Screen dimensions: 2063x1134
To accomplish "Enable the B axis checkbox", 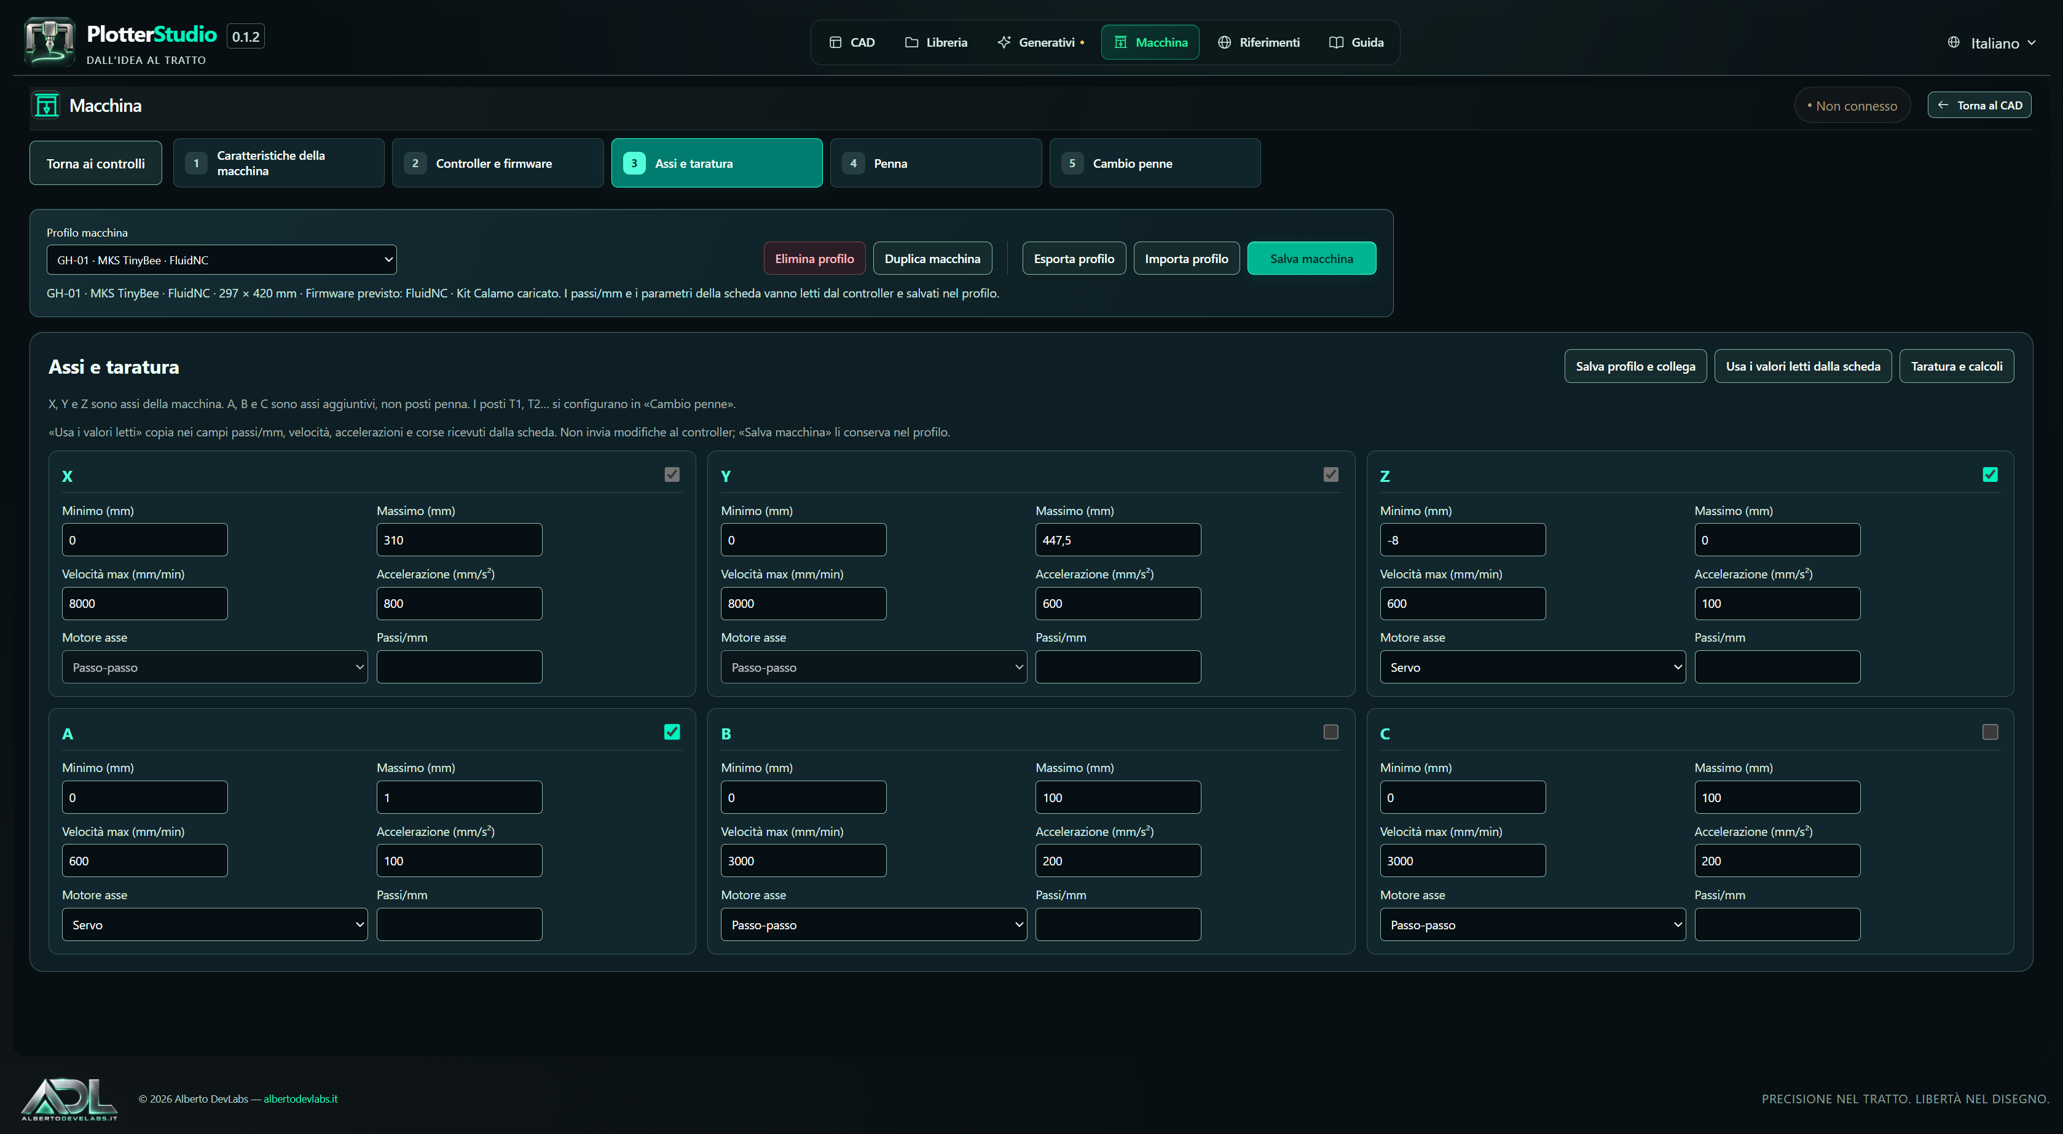I will 1331,732.
